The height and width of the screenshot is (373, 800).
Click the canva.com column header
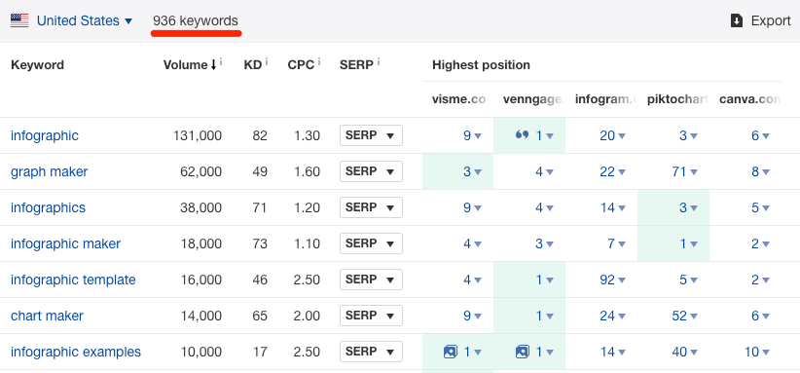750,99
